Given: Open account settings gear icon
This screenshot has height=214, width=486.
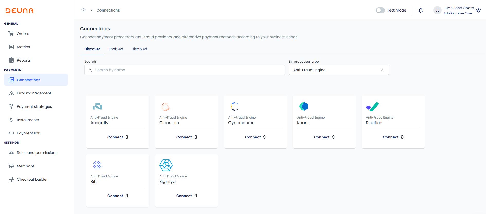Looking at the screenshot, I should [479, 10].
